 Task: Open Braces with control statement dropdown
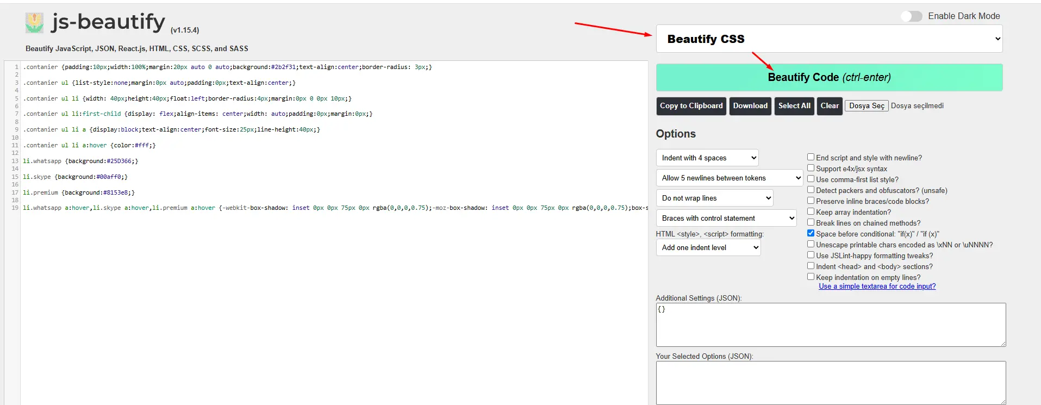pyautogui.click(x=726, y=218)
